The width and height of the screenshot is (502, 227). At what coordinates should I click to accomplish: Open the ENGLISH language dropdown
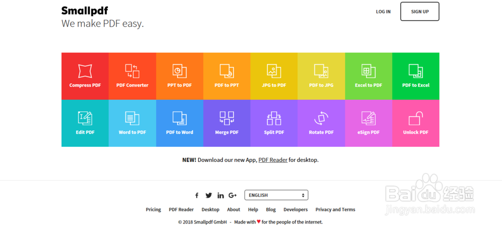pyautogui.click(x=276, y=195)
